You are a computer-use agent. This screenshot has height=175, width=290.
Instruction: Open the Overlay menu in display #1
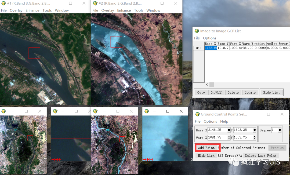coord(16,10)
